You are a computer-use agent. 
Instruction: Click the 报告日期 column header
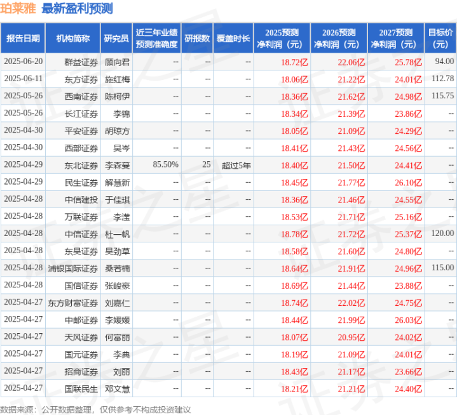(x=23, y=38)
